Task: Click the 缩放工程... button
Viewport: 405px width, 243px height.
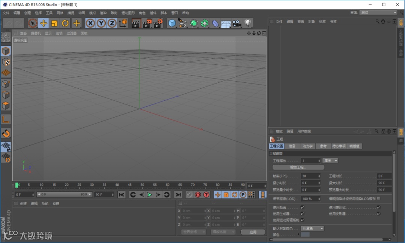Action: click(298, 167)
